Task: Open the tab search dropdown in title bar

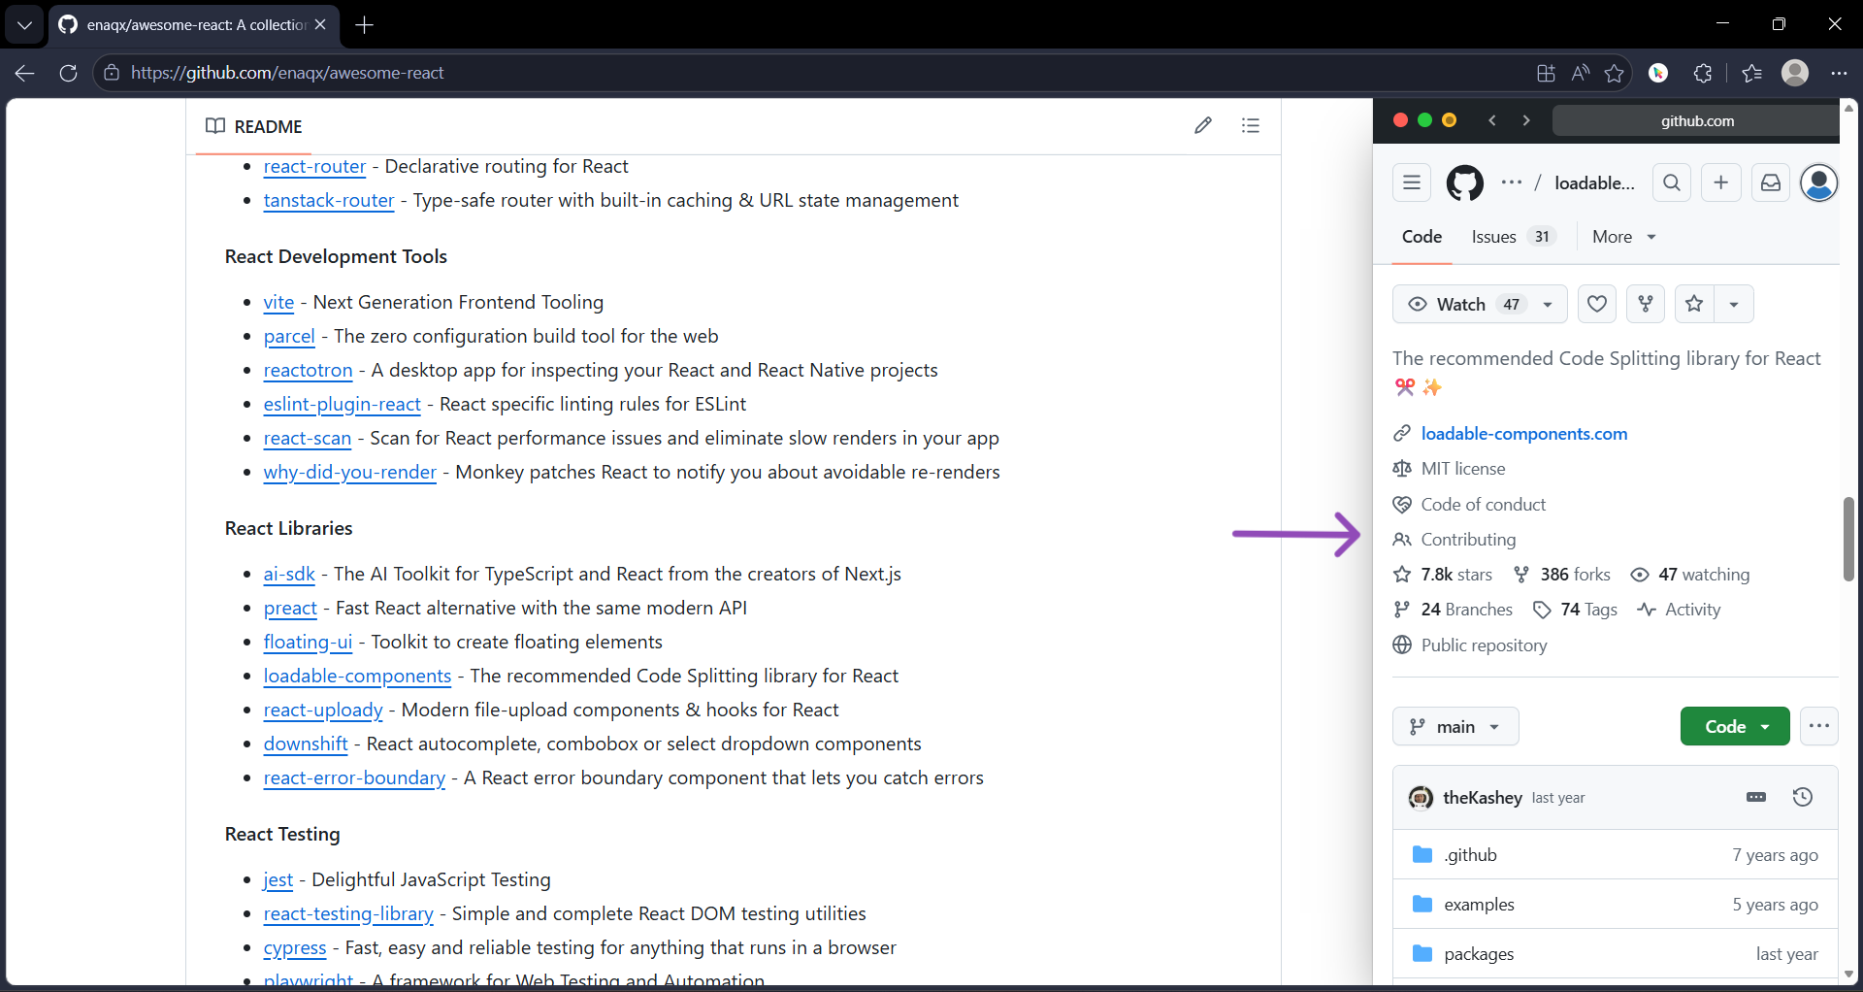Action: pyautogui.click(x=24, y=25)
